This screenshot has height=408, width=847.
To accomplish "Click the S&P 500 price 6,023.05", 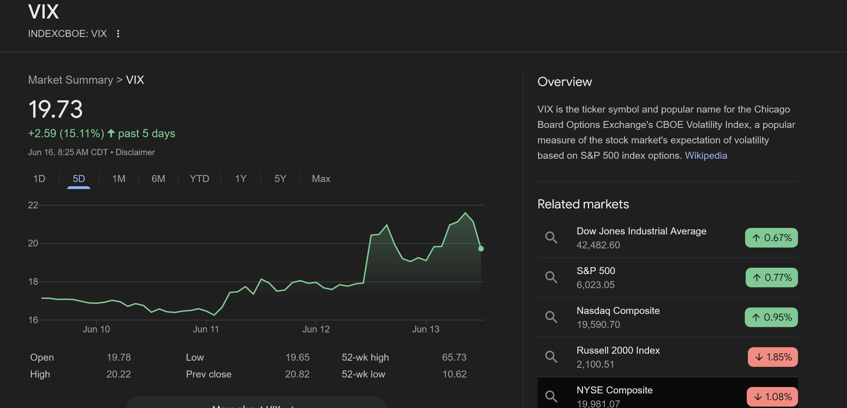I will (x=596, y=285).
